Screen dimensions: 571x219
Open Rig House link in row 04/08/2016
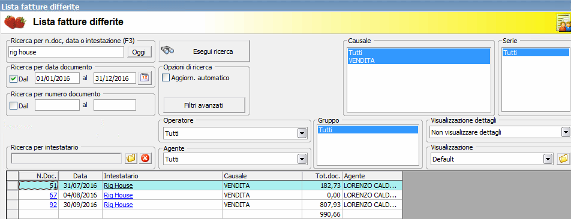(x=118, y=195)
